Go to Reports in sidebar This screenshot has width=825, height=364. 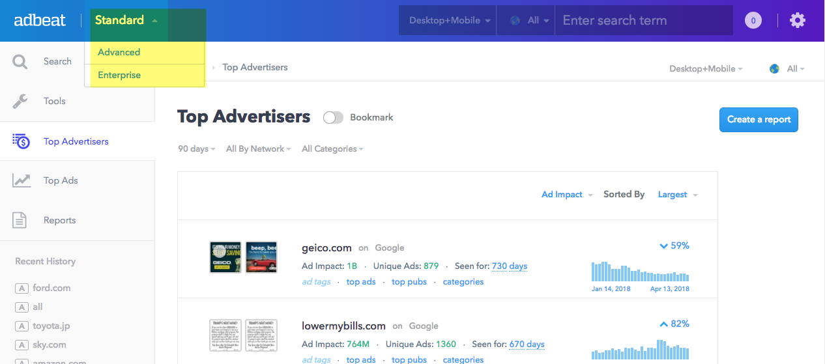coord(59,220)
